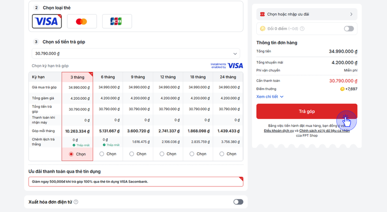Choose the 9 tháng column header

138,77
